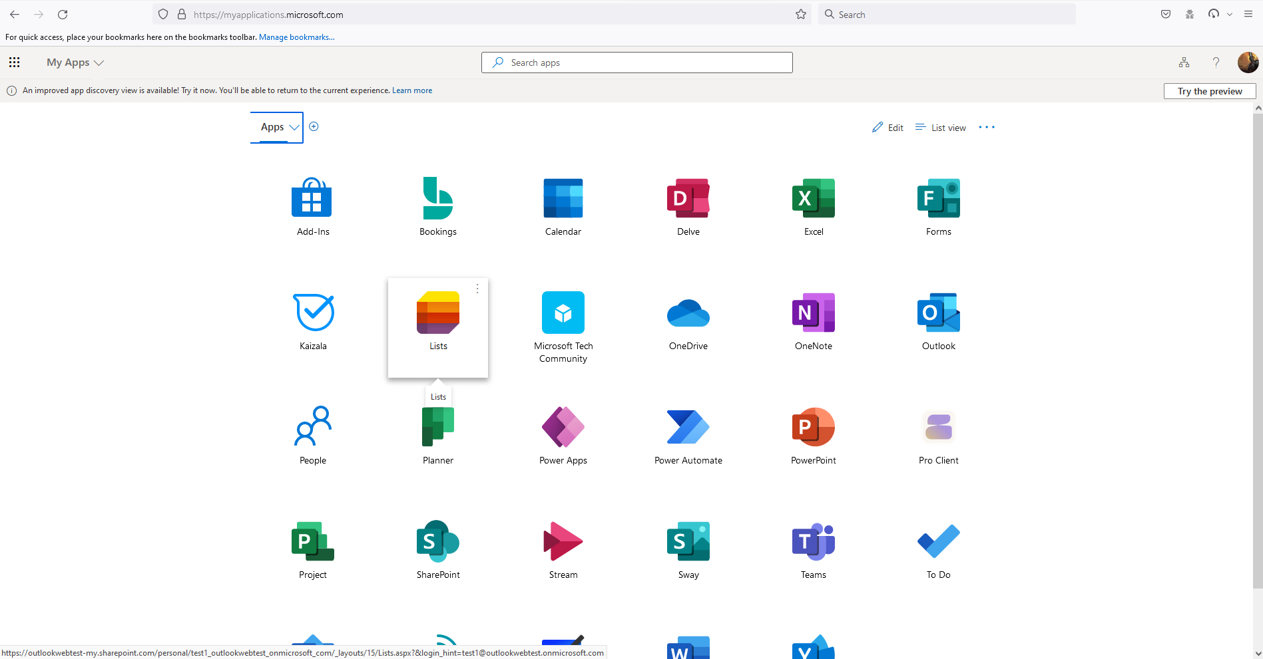The image size is (1263, 659).
Task: Open the My Apps dropdown
Action: click(x=75, y=62)
